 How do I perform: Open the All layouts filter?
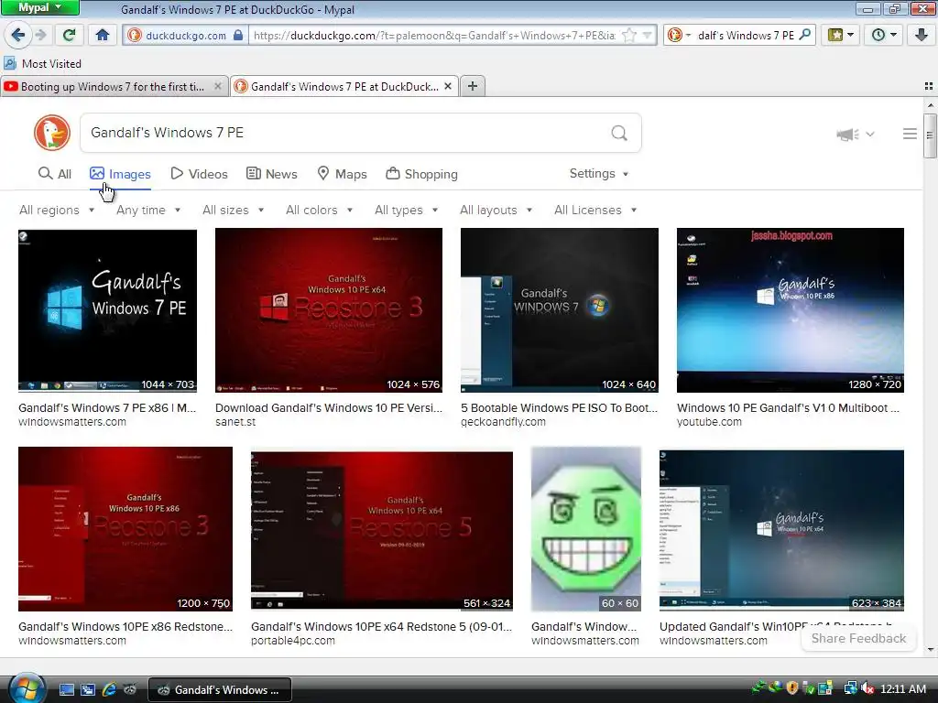(496, 210)
